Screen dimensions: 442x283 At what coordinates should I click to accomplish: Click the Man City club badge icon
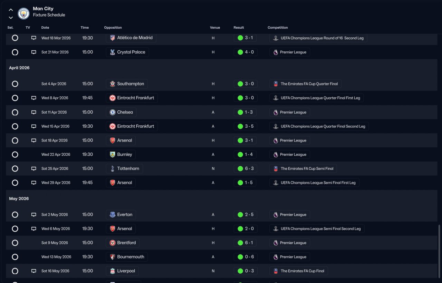24,13
